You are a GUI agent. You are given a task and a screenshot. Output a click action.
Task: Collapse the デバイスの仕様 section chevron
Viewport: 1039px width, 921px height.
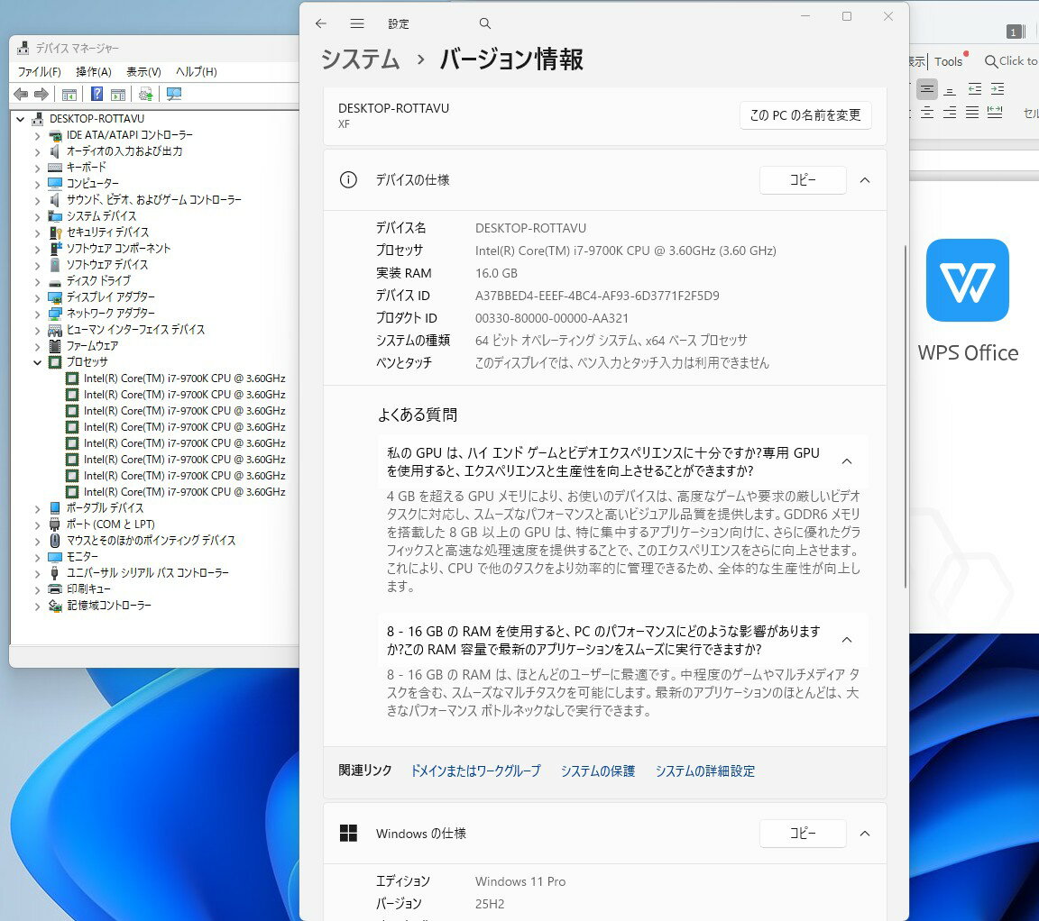point(864,180)
